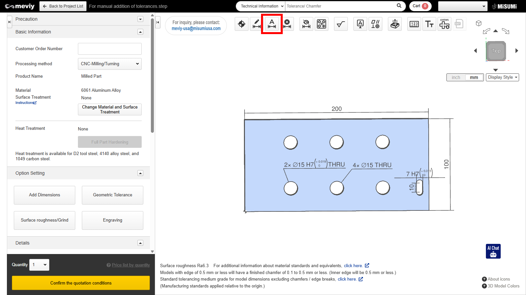Select the geometric tolerance symbols icon
The image size is (526, 295).
(375, 24)
